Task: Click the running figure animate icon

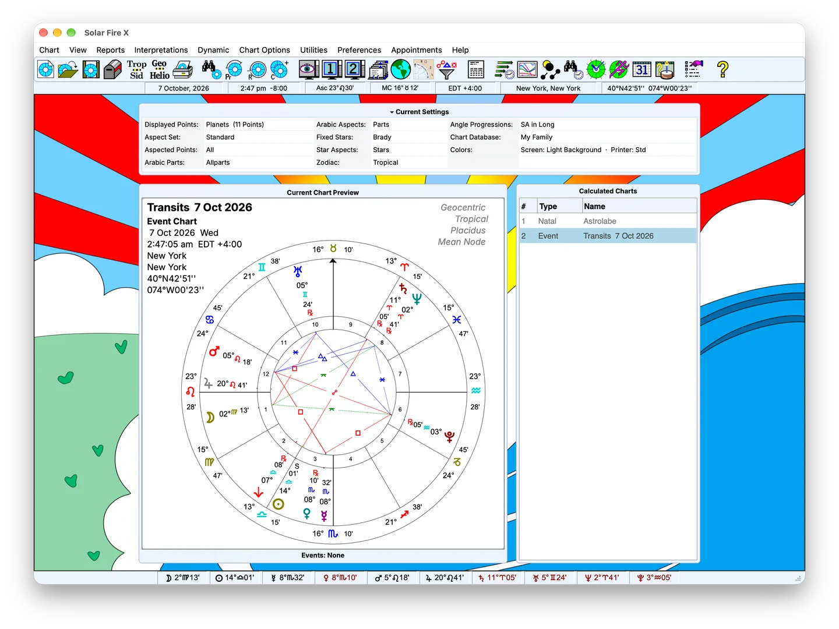Action: tap(619, 70)
